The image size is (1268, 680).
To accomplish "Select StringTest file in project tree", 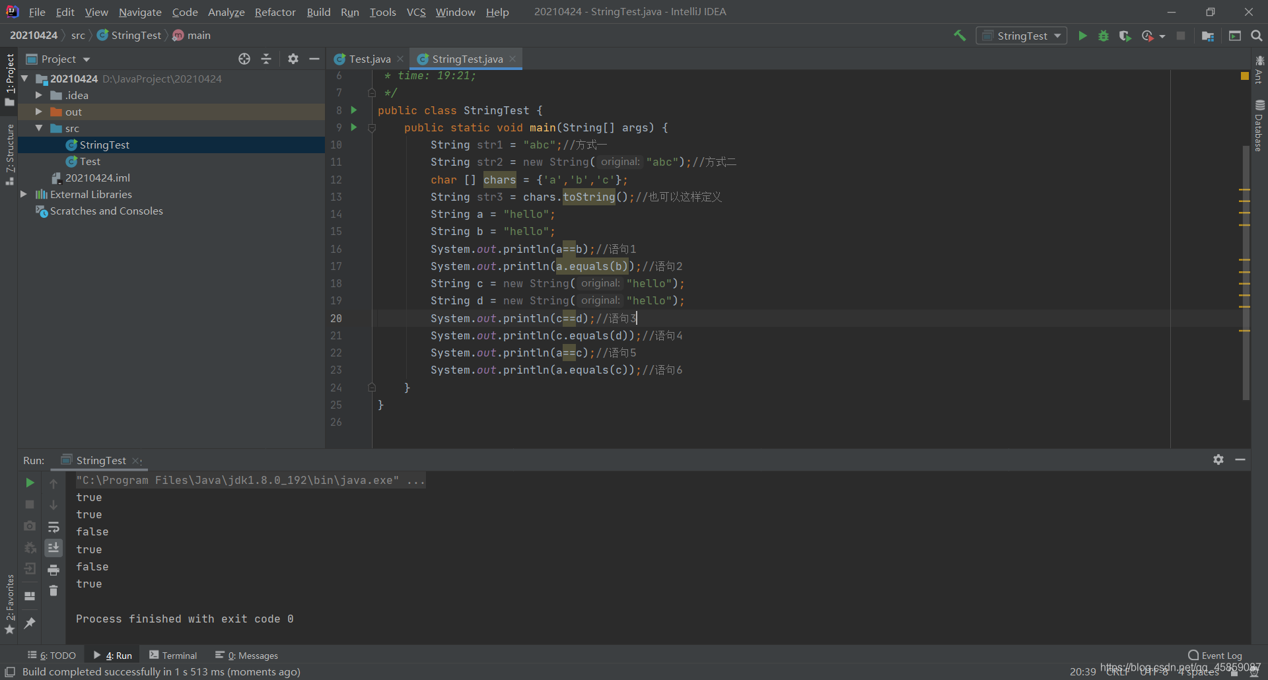I will tap(104, 145).
